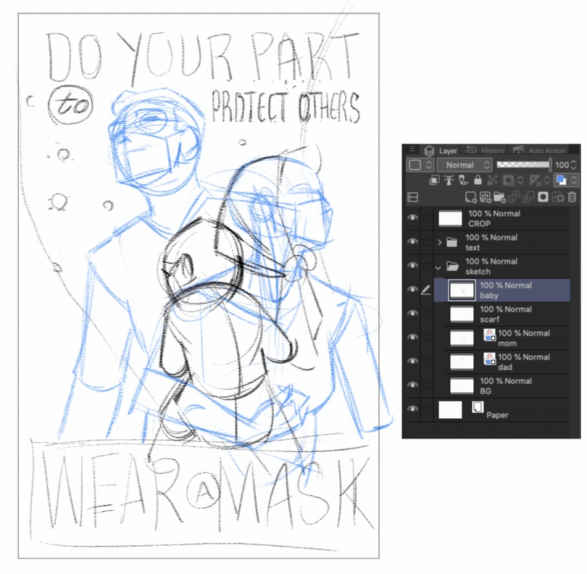Switch layer panel to two-pane view
This screenshot has height=574, width=587.
[x=412, y=197]
